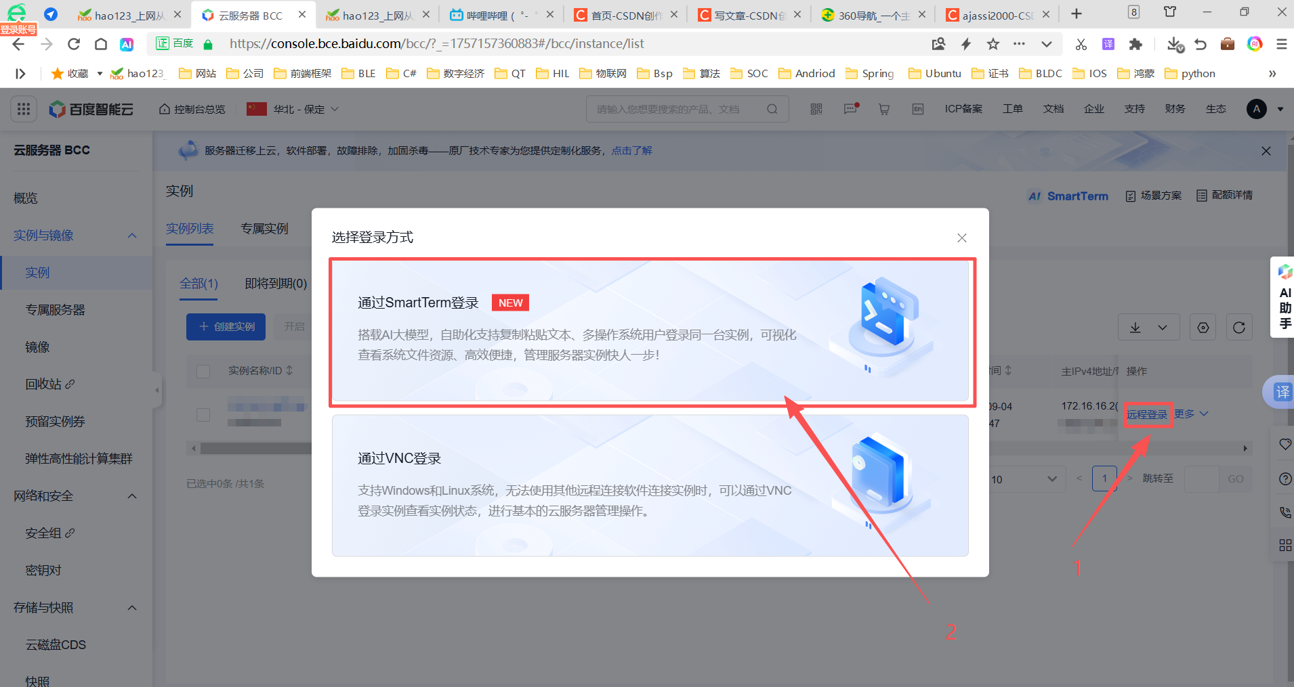The width and height of the screenshot is (1294, 687).
Task: Collapse the sidebar using edge handle
Action: (x=157, y=390)
